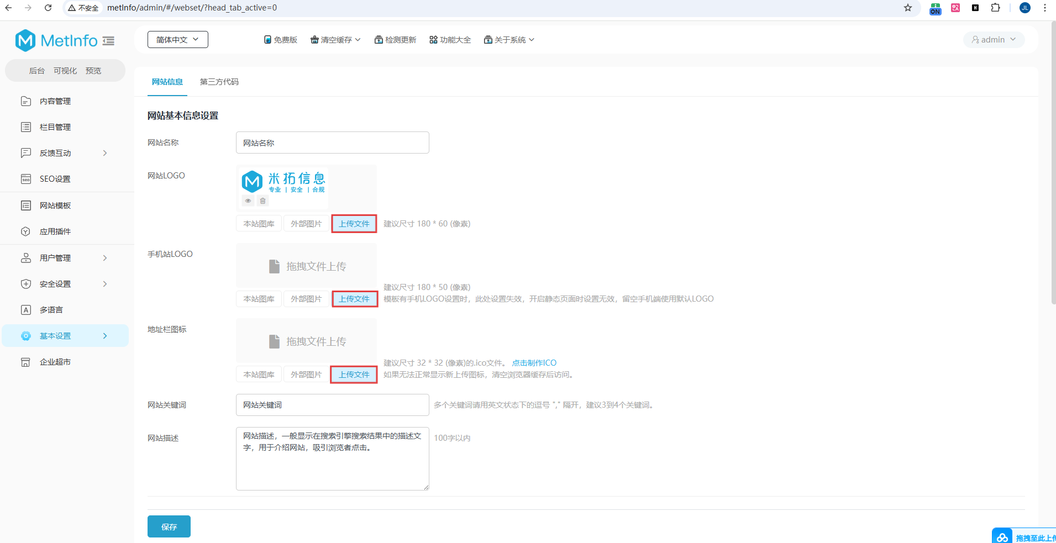This screenshot has width=1056, height=543.
Task: Reload the page with the browser refresh icon
Action: 48,8
